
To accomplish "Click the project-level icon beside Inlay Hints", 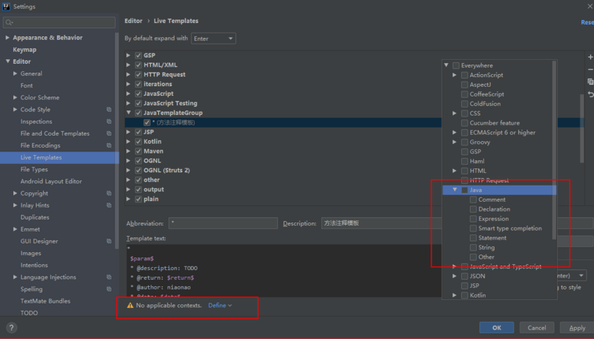I will 109,205.
